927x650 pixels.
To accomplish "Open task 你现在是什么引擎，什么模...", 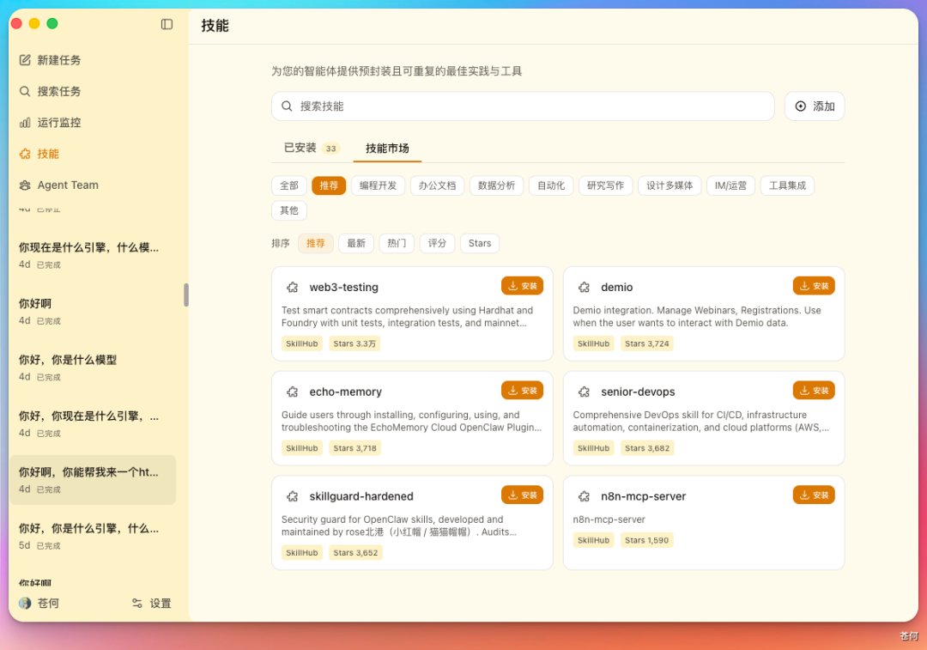I will coord(93,255).
